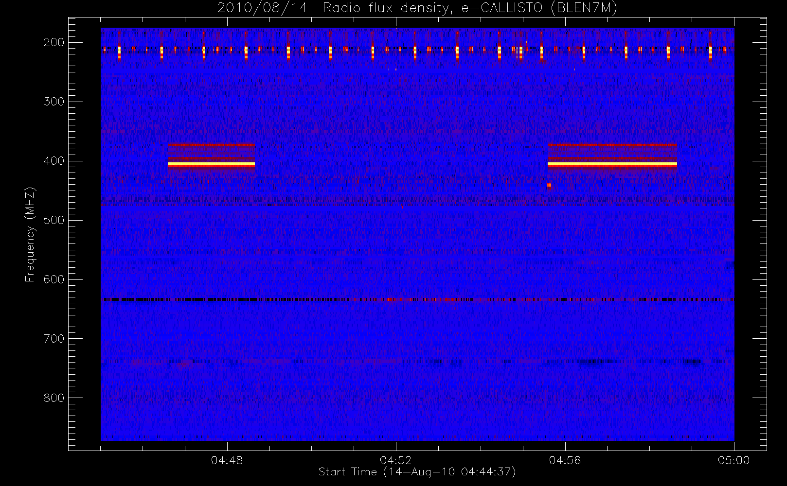Click the '200' frequency tick label
Viewport: 787px width, 486px height.
point(54,42)
